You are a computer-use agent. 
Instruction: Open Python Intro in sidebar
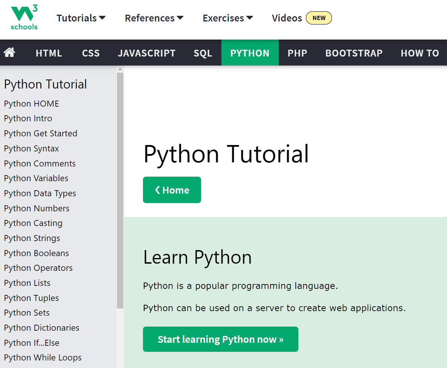point(28,118)
